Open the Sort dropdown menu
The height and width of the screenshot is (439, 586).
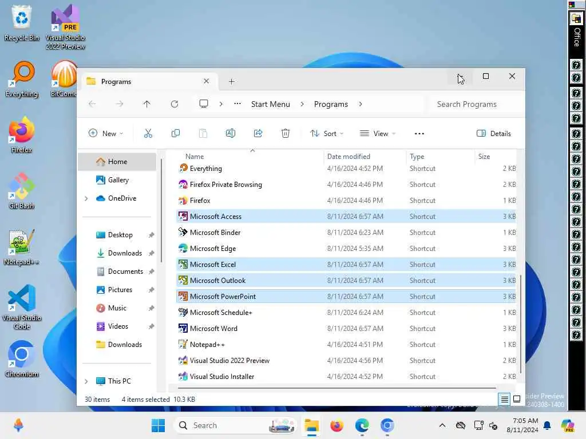coord(327,134)
